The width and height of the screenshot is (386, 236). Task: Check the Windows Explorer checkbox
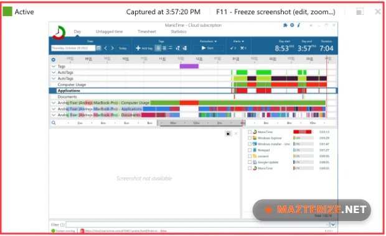250,138
